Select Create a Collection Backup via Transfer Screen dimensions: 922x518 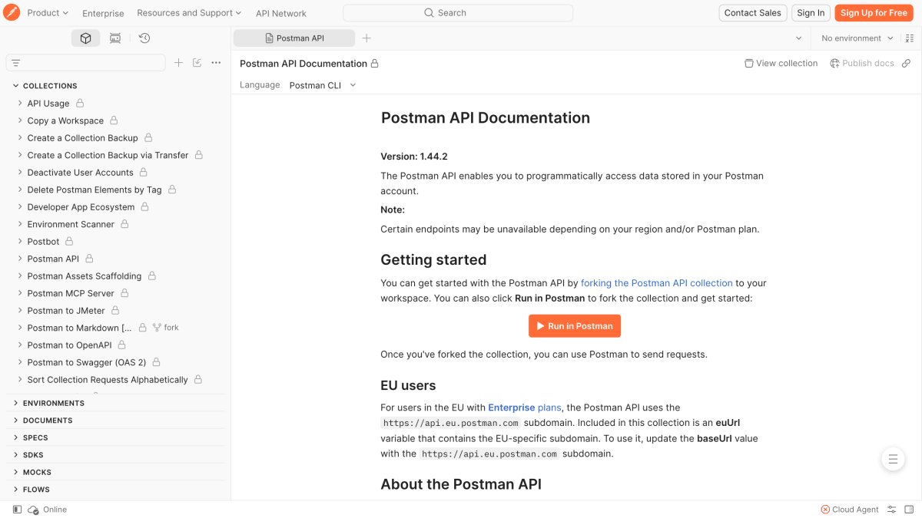pos(108,155)
